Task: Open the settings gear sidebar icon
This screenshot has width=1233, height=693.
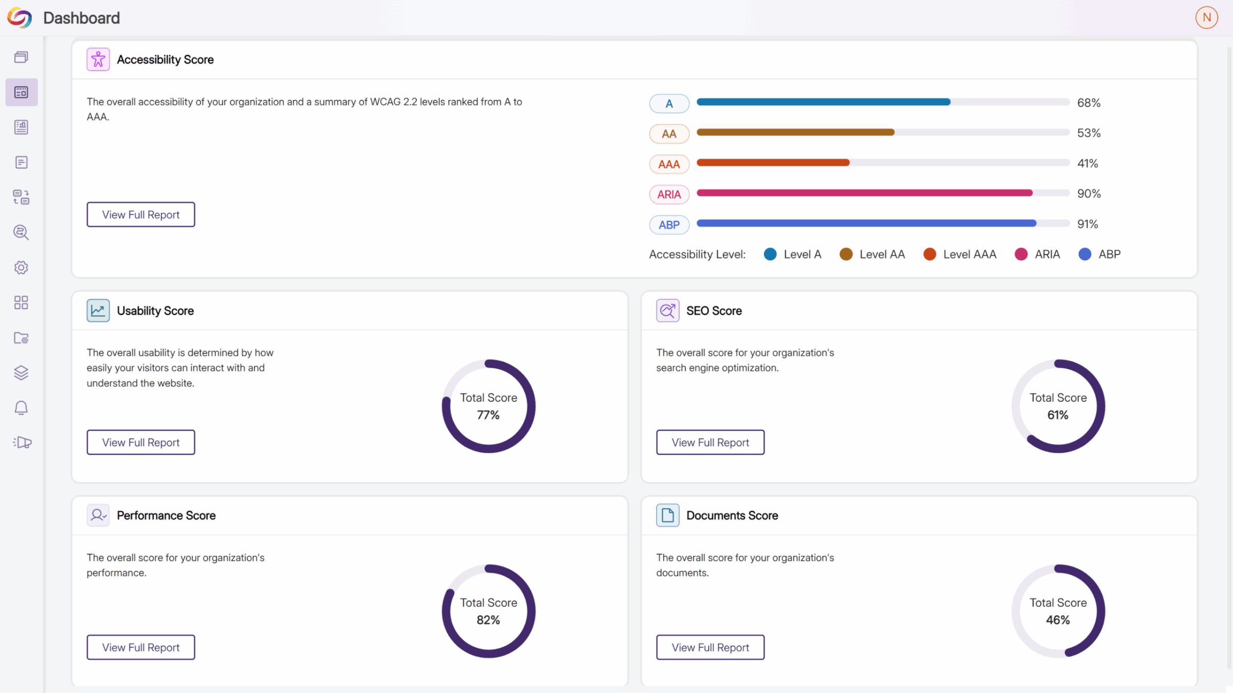Action: coord(21,267)
